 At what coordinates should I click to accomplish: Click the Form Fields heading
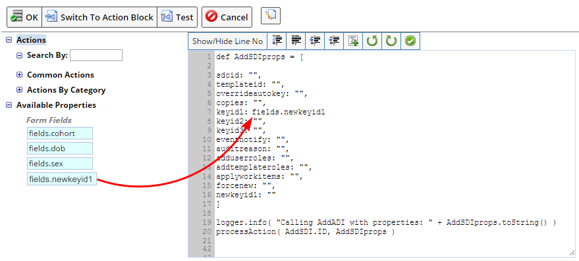(49, 120)
